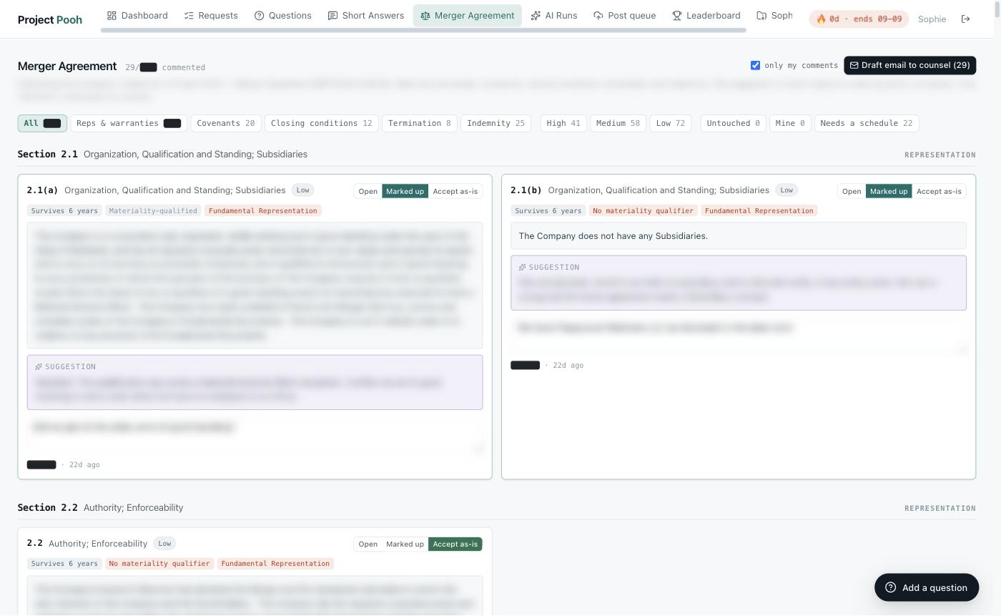Select the All filter chip
The height and width of the screenshot is (616, 1001).
point(42,123)
